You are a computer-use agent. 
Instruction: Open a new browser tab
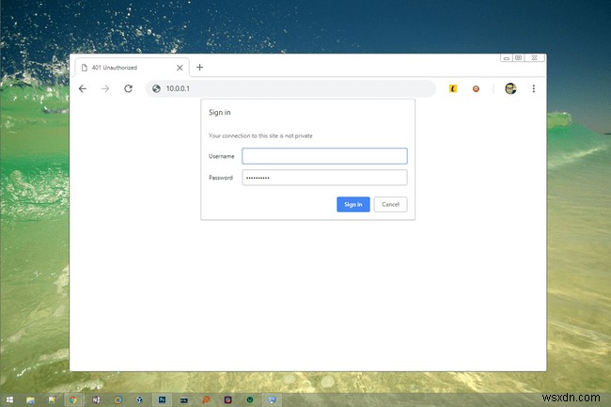[199, 68]
